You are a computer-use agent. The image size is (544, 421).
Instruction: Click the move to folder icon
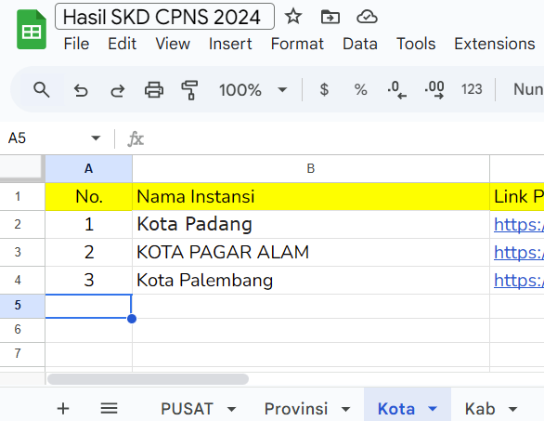(x=330, y=17)
